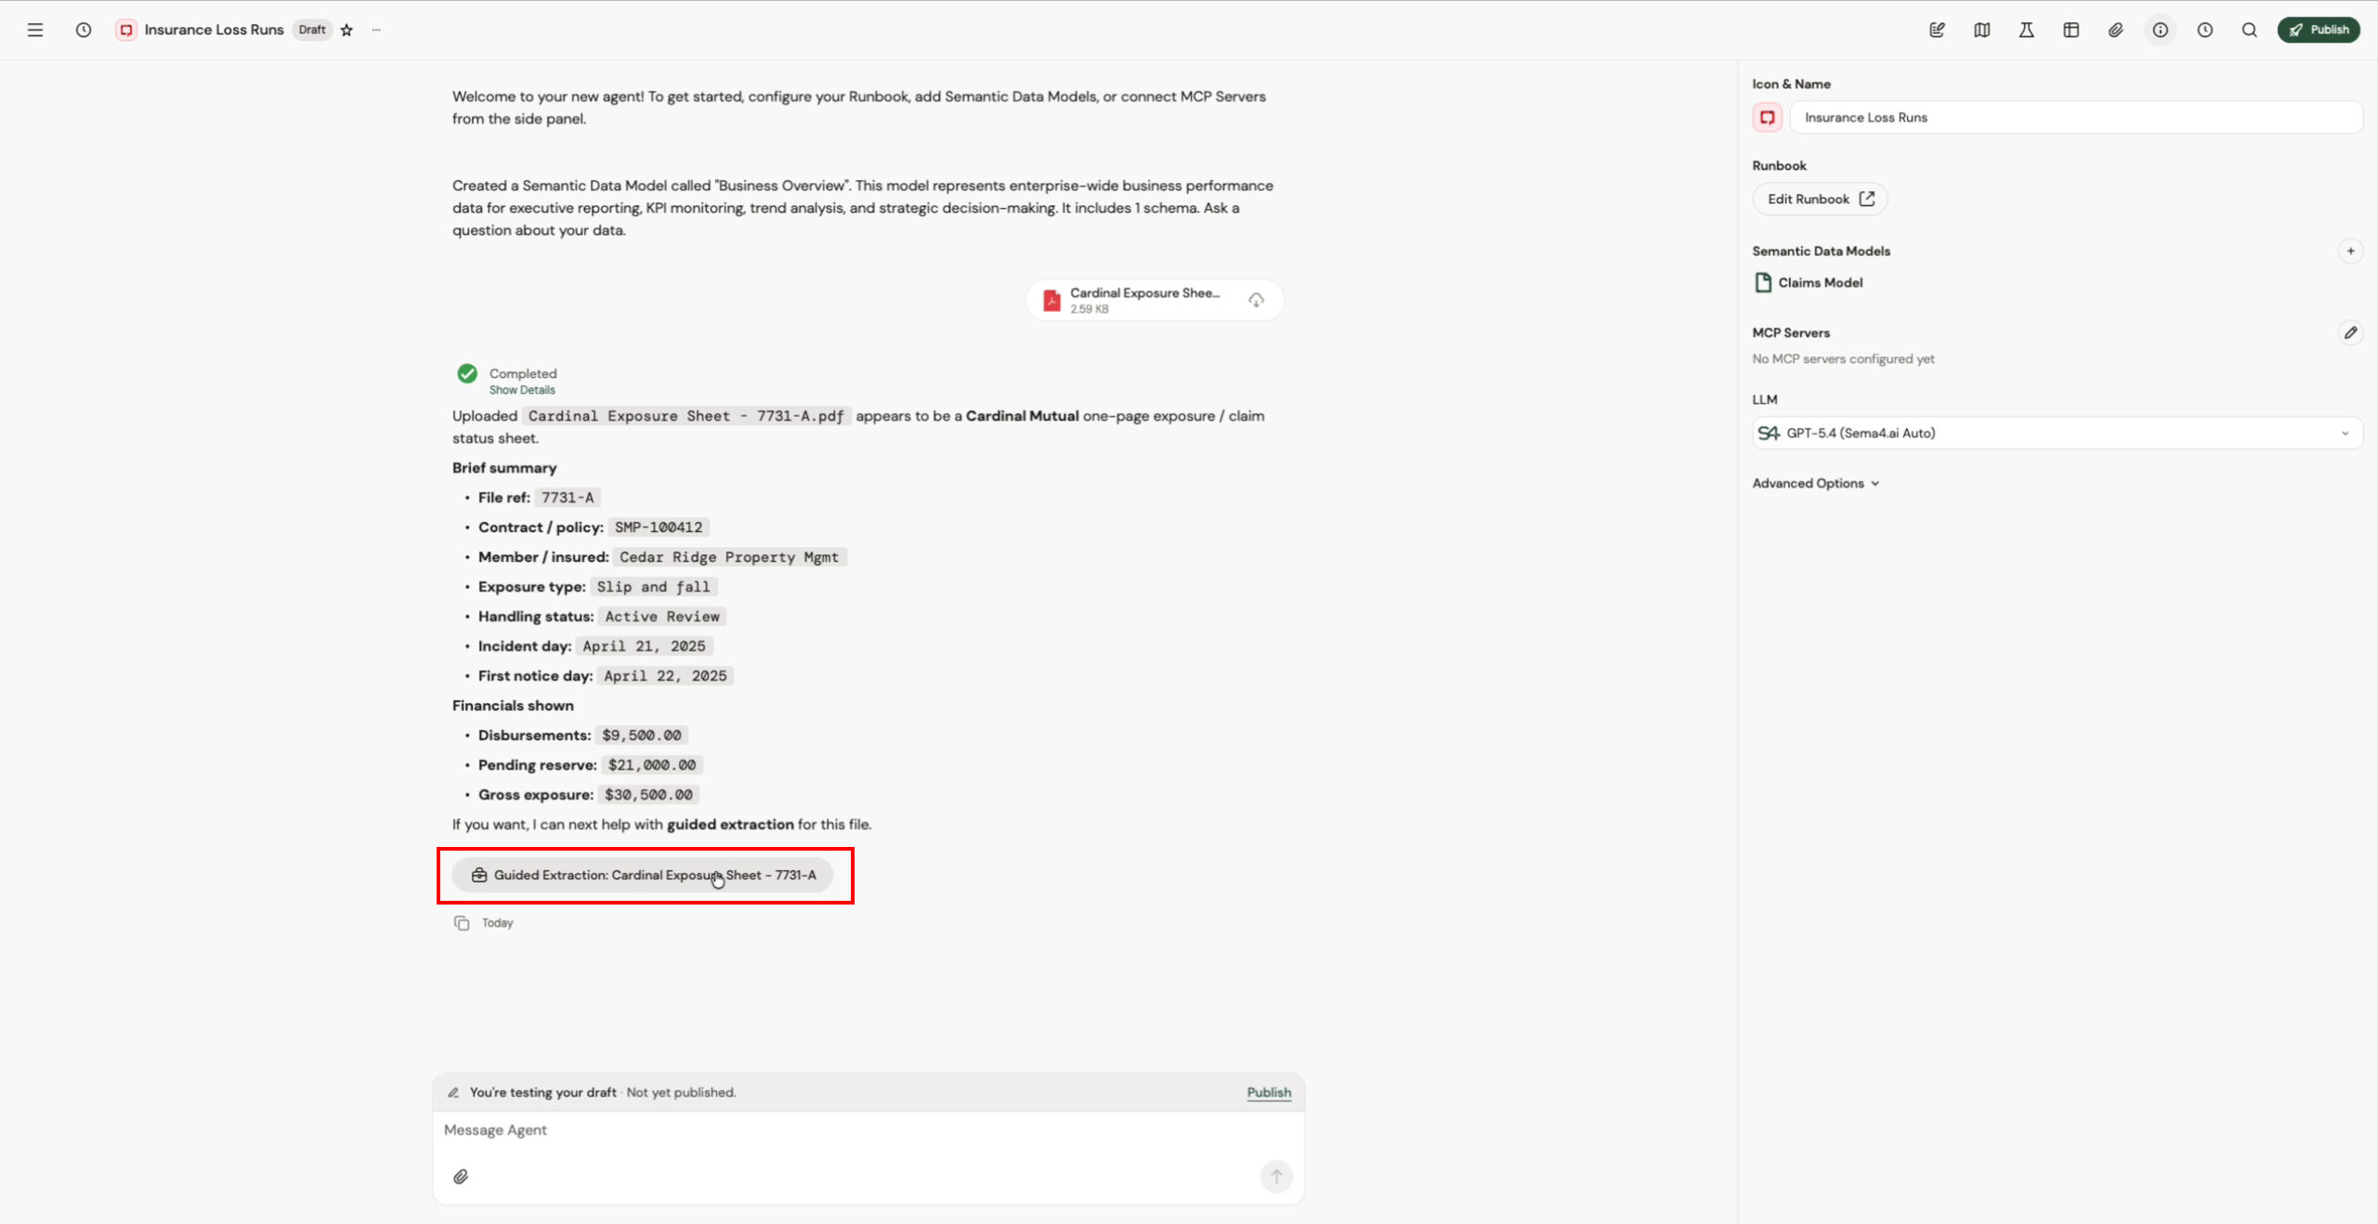Click the first notice day value April 22, 2025
2378x1224 pixels.
665,676
